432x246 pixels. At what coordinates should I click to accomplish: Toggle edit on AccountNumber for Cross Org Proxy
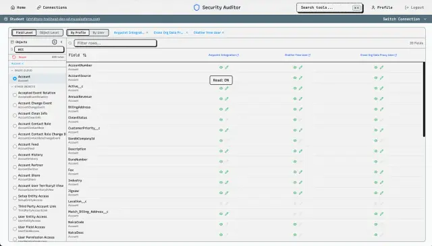(381, 67)
